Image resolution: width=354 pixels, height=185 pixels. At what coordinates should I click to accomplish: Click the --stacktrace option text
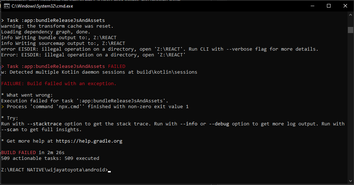coord(44,124)
